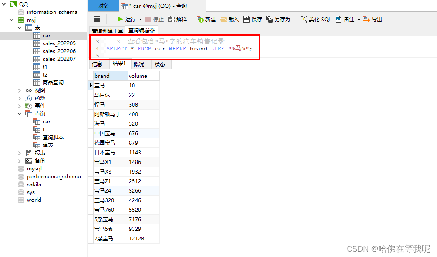The height and width of the screenshot is (257, 437).
Task: Create a new query via 新建
Action: click(206, 19)
